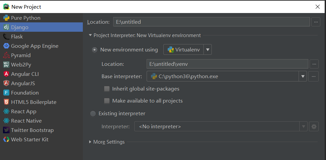This screenshot has width=326, height=160.
Task: Click the Angular CLI shield icon
Action: (6, 74)
